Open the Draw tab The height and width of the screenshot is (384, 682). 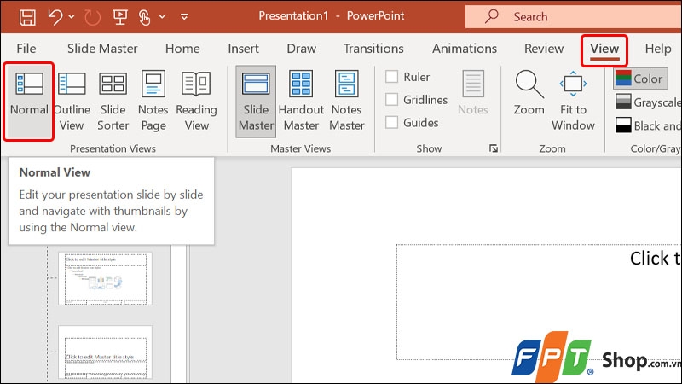pyautogui.click(x=302, y=49)
